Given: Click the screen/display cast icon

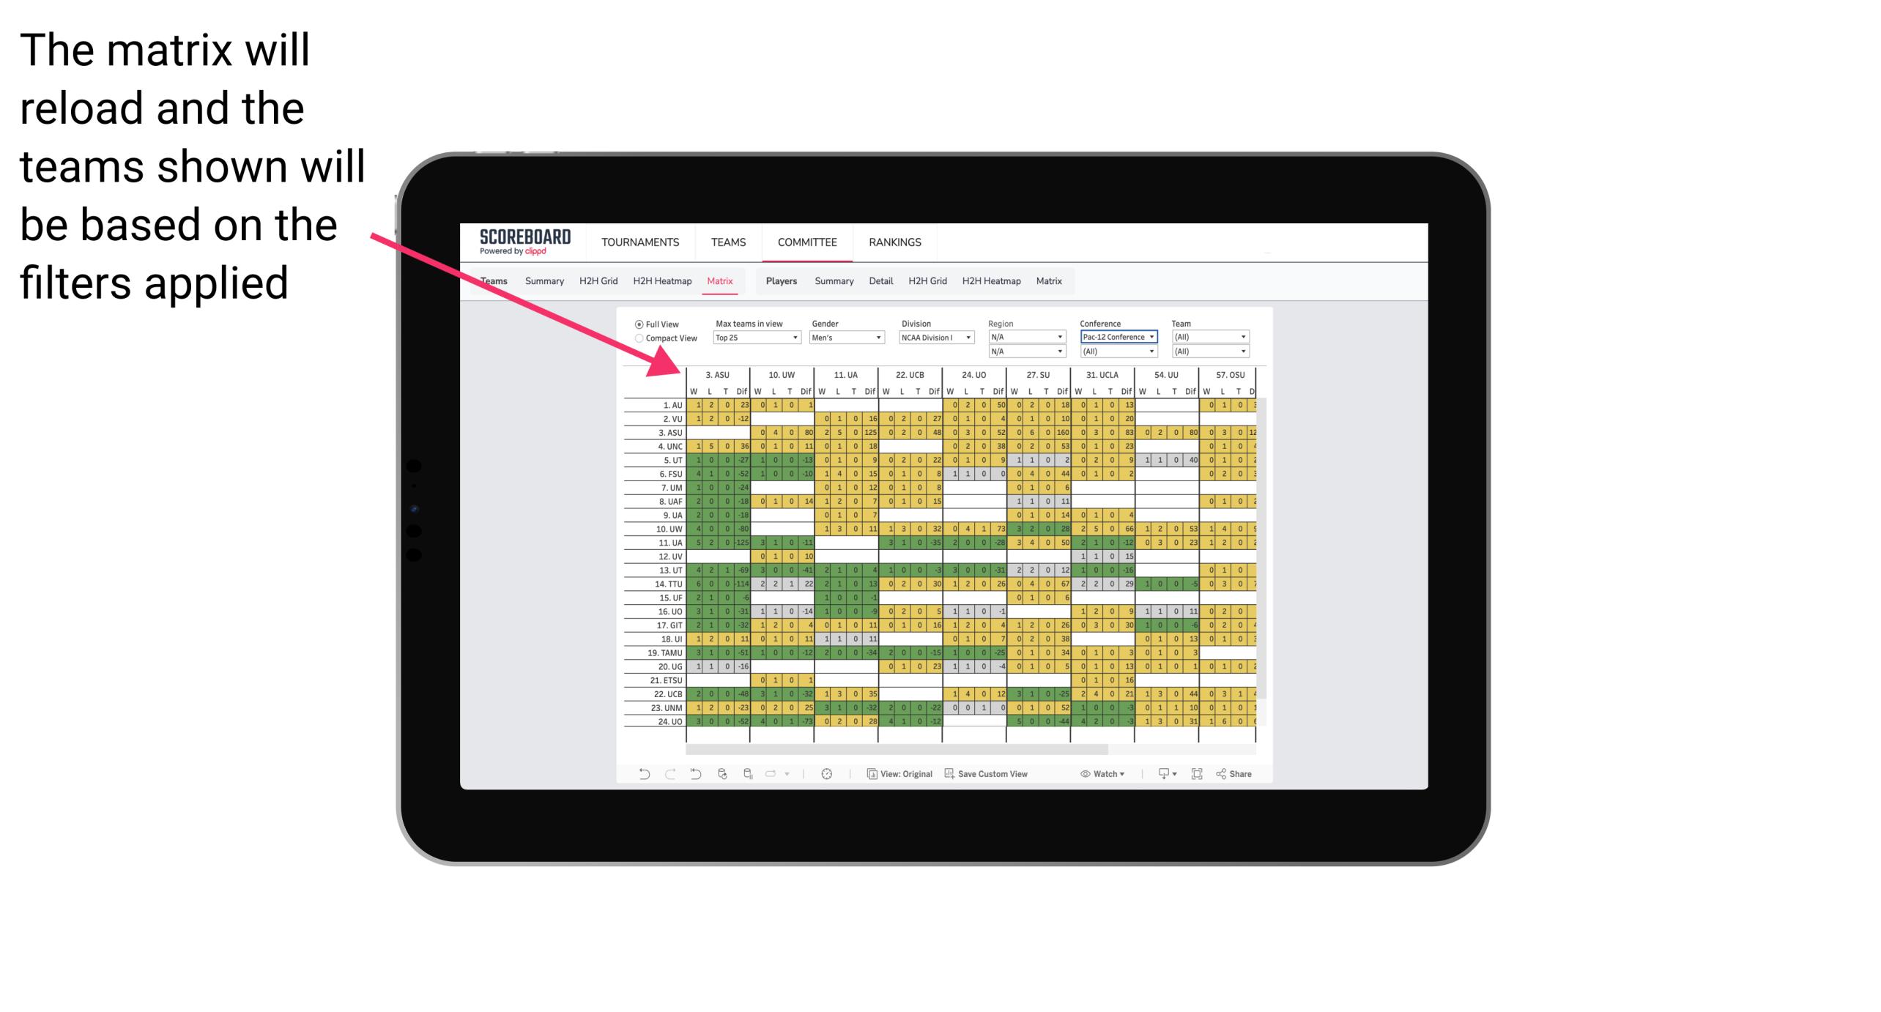Looking at the screenshot, I should pyautogui.click(x=1162, y=775).
